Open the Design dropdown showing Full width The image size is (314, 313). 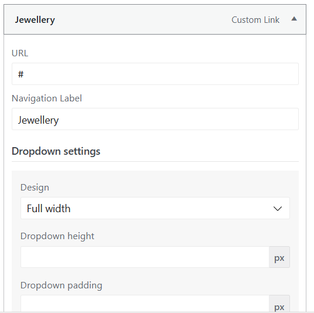click(155, 208)
